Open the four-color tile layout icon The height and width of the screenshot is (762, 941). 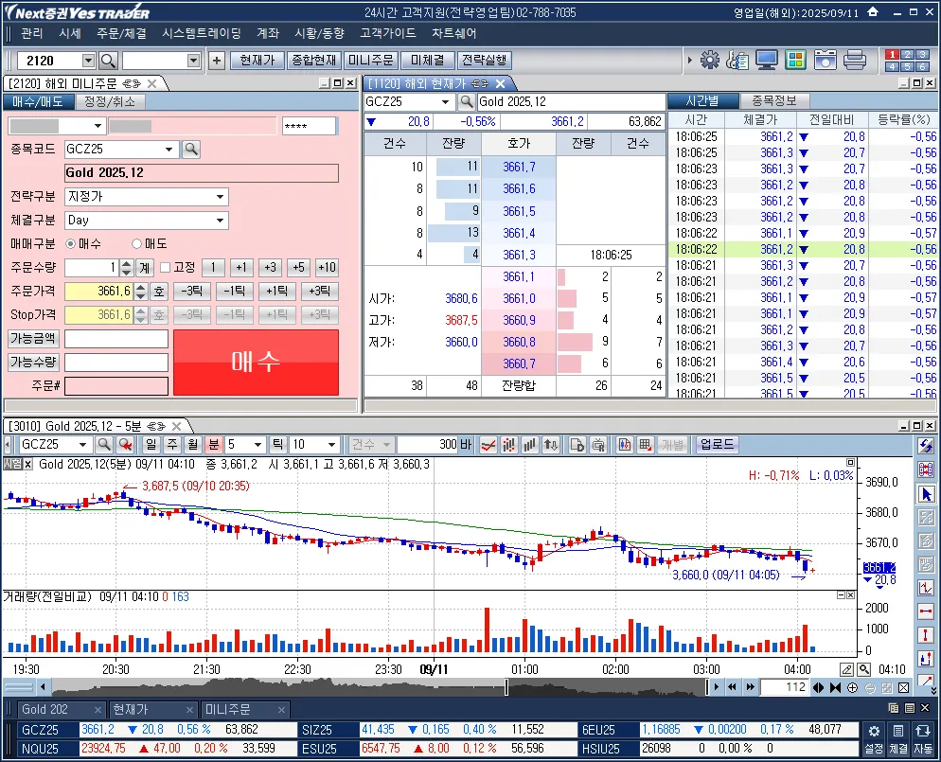tap(795, 60)
